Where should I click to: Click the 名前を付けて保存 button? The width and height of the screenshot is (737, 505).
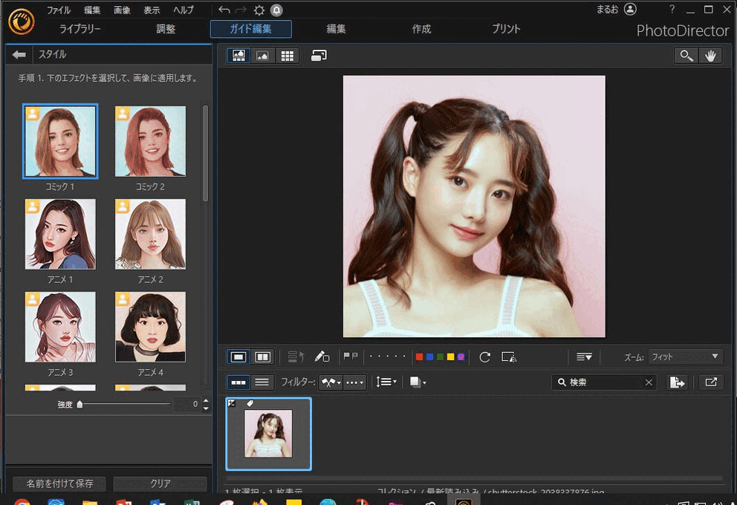(59, 483)
